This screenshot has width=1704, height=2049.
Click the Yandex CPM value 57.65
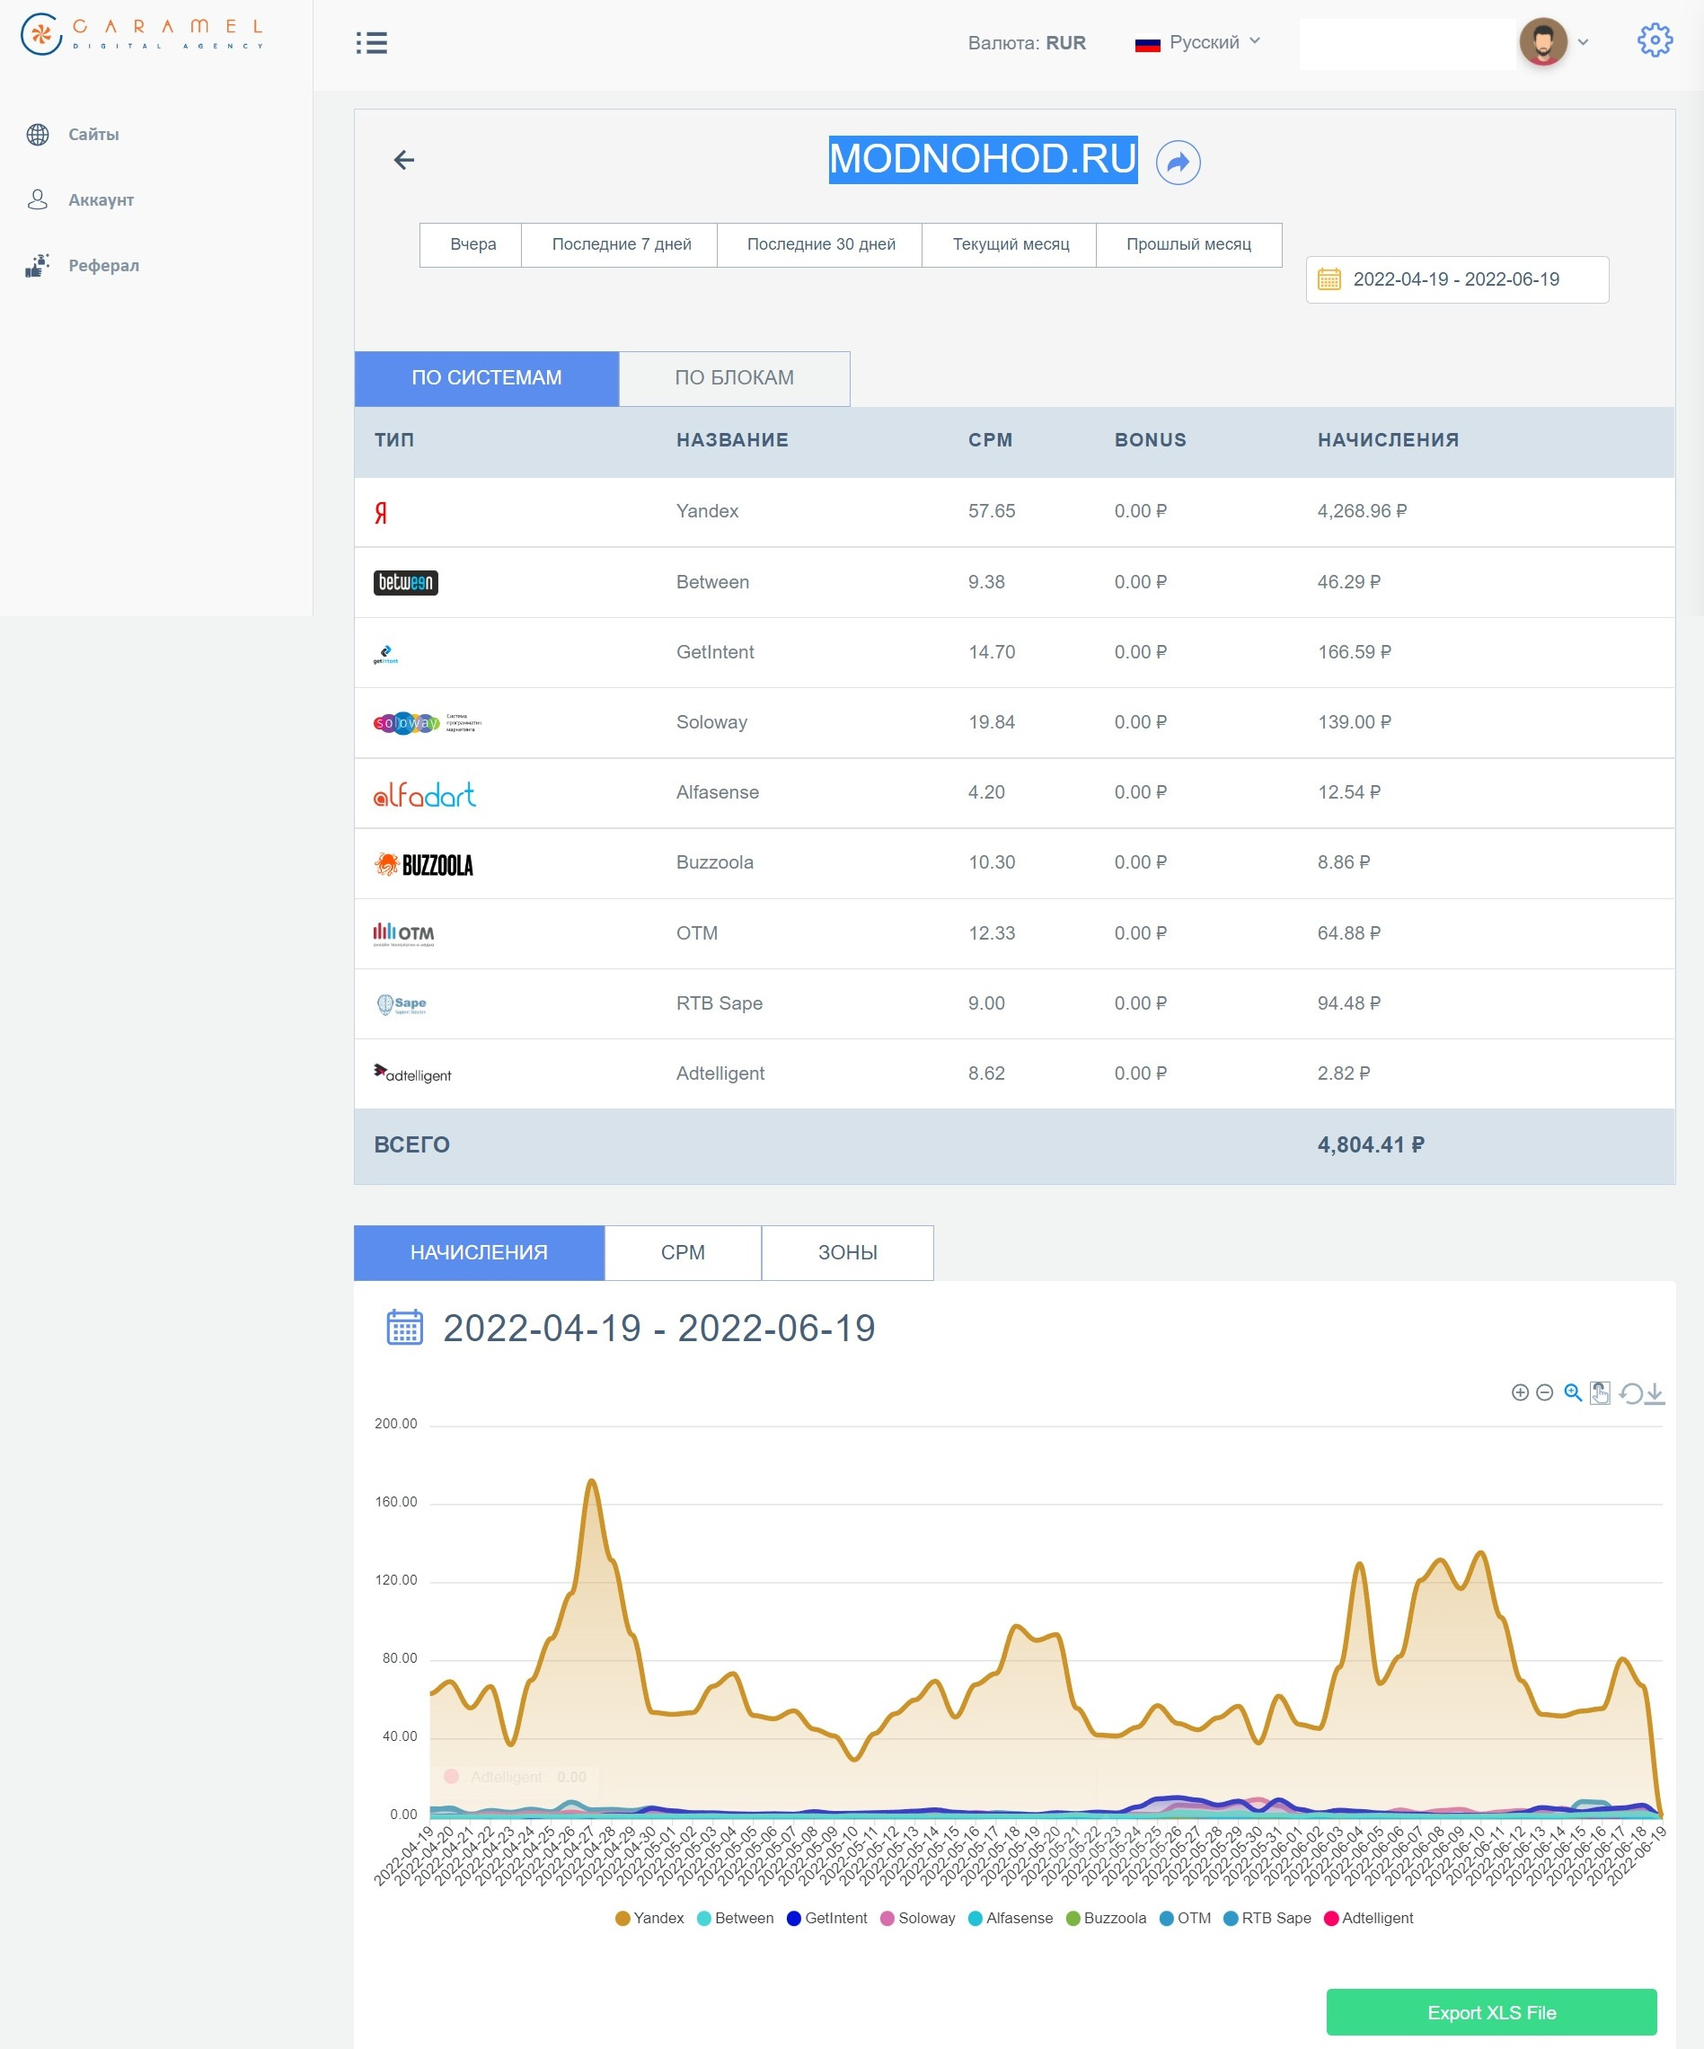point(992,511)
